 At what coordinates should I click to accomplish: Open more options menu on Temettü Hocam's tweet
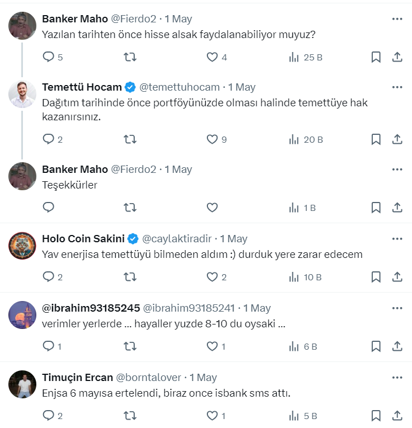[x=397, y=87]
